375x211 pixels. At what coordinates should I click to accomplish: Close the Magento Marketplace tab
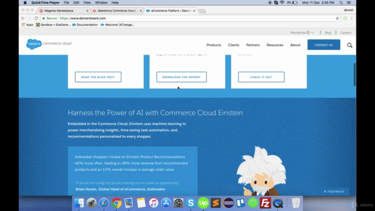[87, 11]
